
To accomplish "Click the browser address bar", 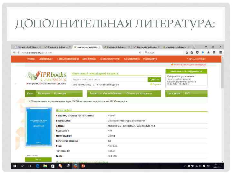I will tap(79, 53).
